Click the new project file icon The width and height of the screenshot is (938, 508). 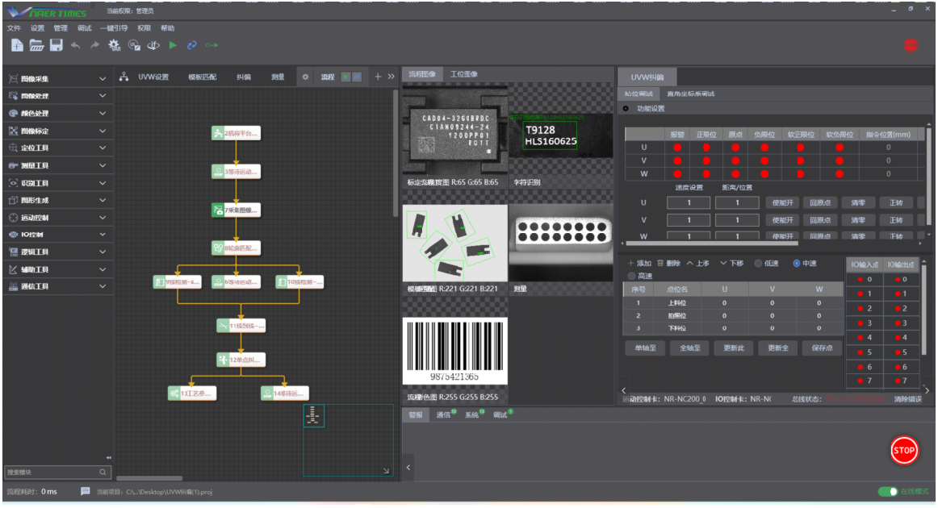point(17,45)
